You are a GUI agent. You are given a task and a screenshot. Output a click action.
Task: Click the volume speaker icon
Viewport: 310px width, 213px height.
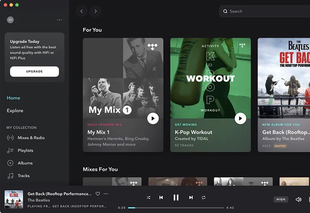tap(298, 199)
